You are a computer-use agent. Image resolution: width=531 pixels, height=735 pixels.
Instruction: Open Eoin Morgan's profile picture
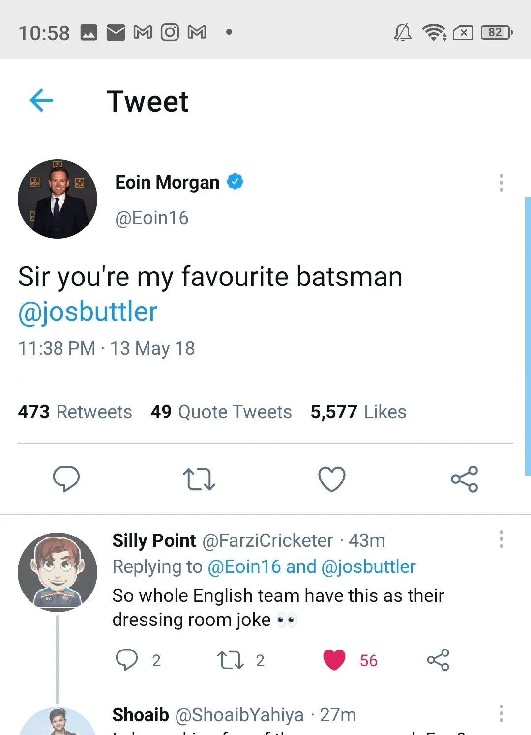58,199
